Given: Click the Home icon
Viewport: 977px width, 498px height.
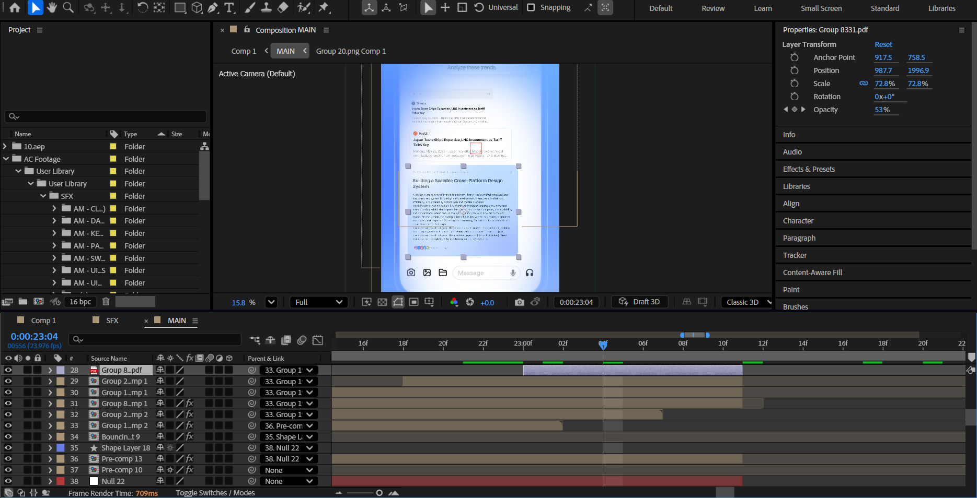Looking at the screenshot, I should point(15,7).
